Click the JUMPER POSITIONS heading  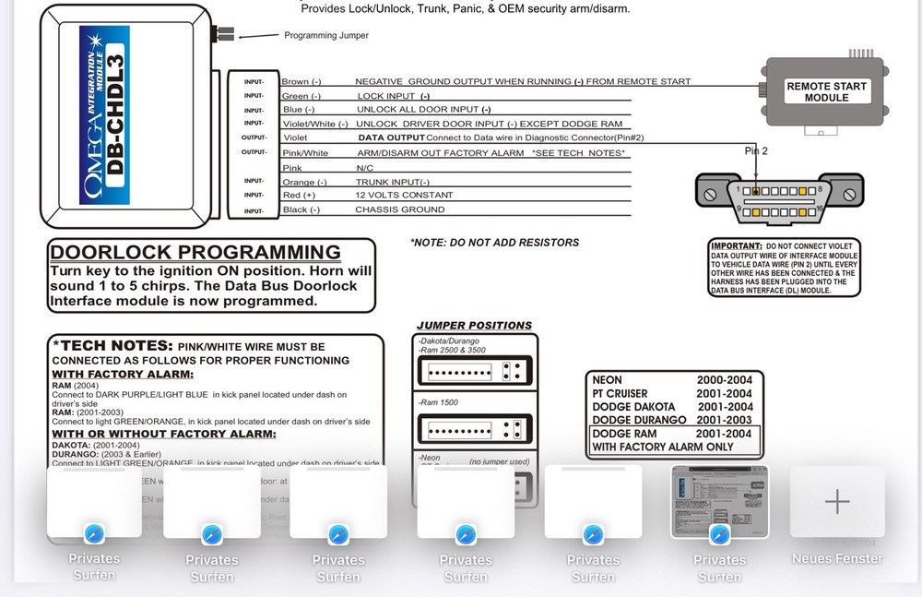[474, 326]
